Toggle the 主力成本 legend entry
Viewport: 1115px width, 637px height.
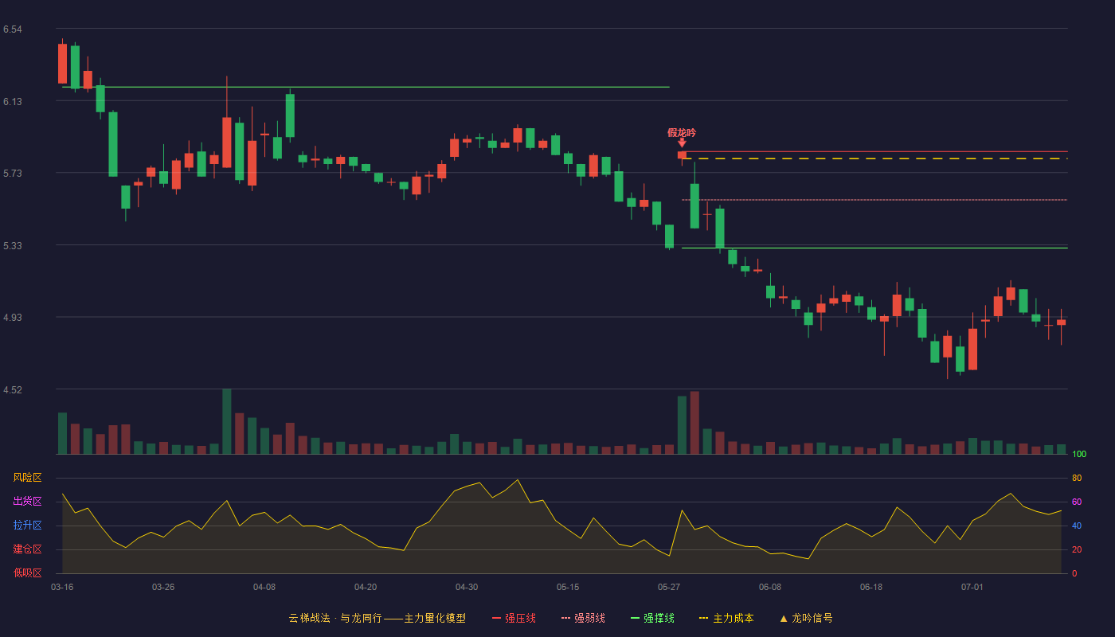[726, 618]
